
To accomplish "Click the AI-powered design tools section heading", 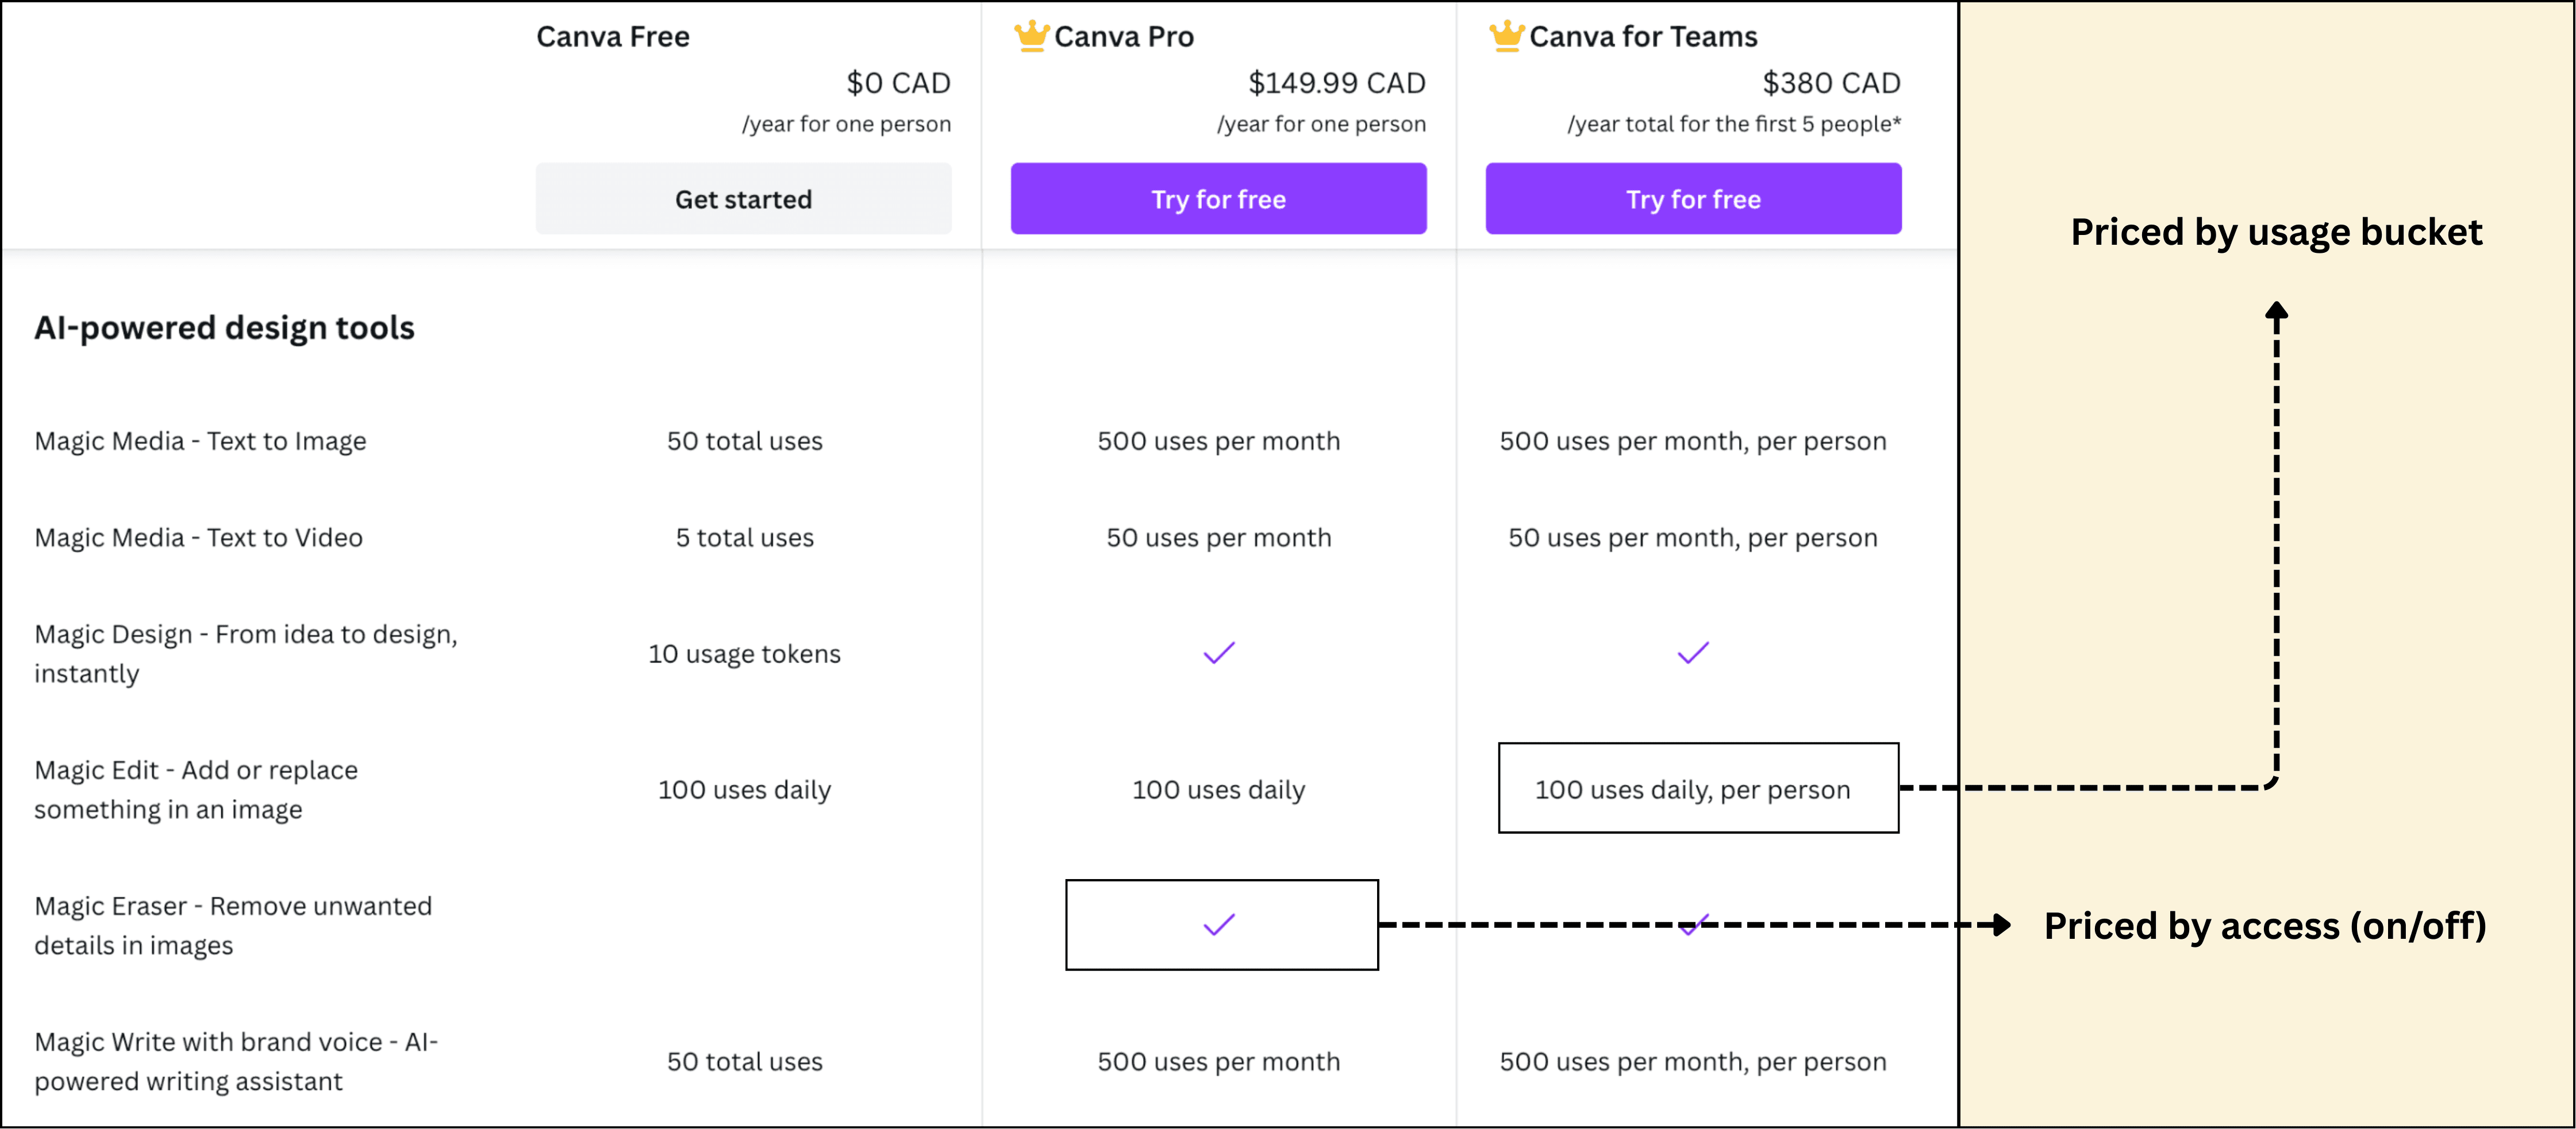I will click(224, 328).
